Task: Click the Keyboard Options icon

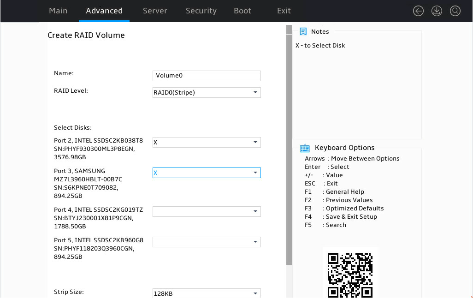Action: [x=305, y=148]
